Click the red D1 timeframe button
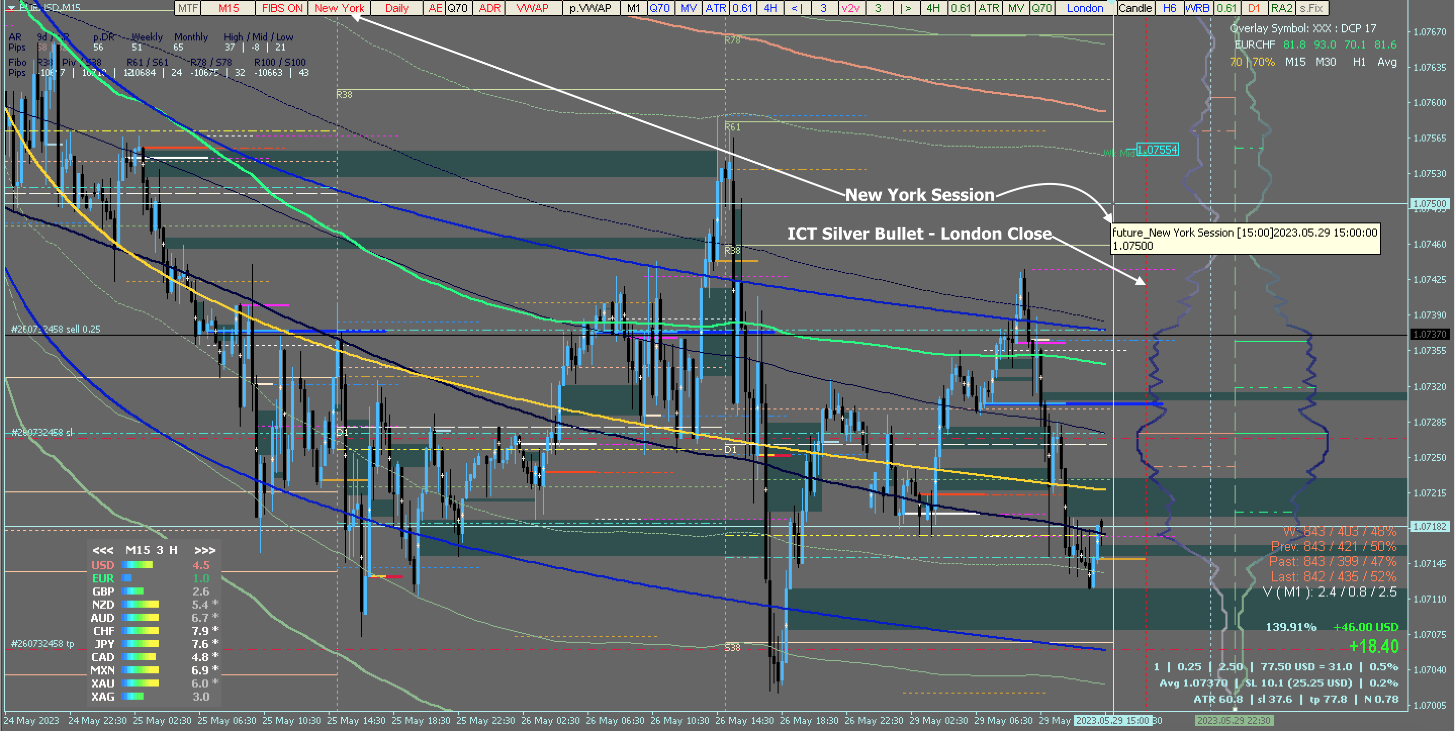This screenshot has height=731, width=1456. point(1254,8)
